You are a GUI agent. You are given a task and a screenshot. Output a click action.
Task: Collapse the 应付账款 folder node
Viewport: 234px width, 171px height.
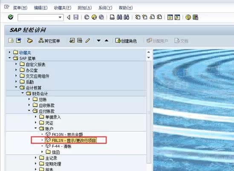pyautogui.click(x=29, y=111)
